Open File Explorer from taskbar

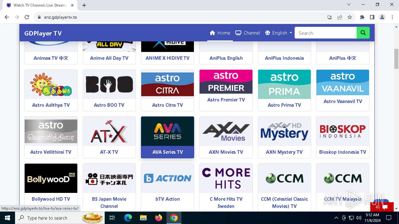[143, 218]
